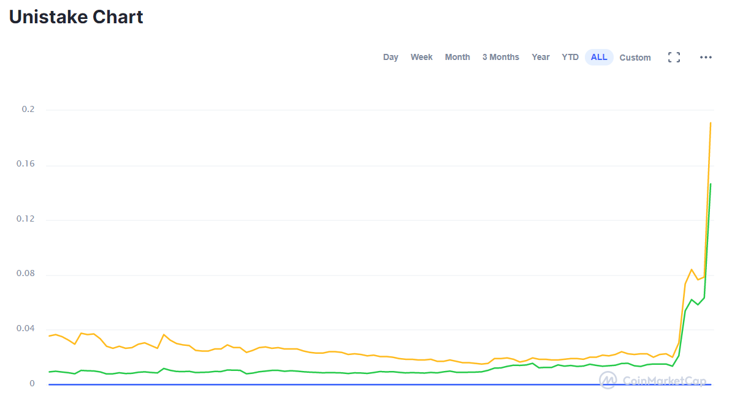Click the 0.16 y-axis label
The height and width of the screenshot is (393, 732).
point(25,163)
